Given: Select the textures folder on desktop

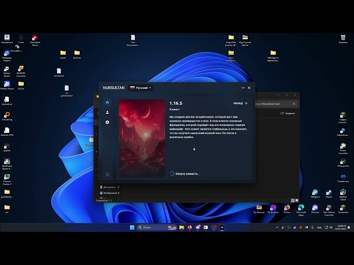Looking at the screenshot, I should (x=77, y=54).
